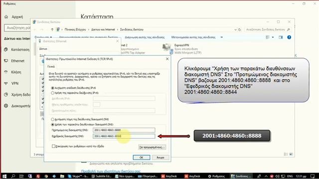Go up one level in Network Connections
The height and width of the screenshot is (179, 319).
52,30
